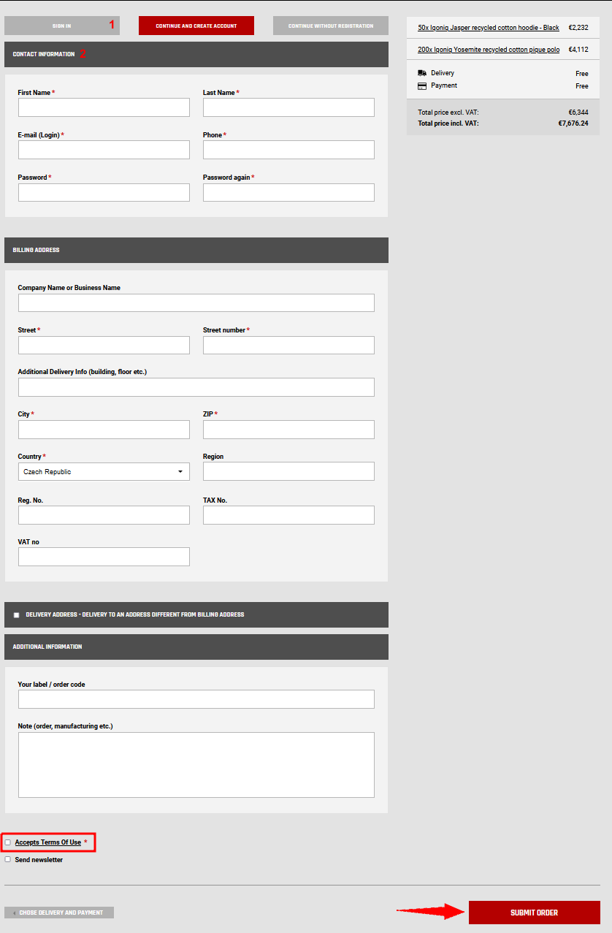This screenshot has height=933, width=612.
Task: Choose Continue Without Registration tab
Action: click(331, 26)
